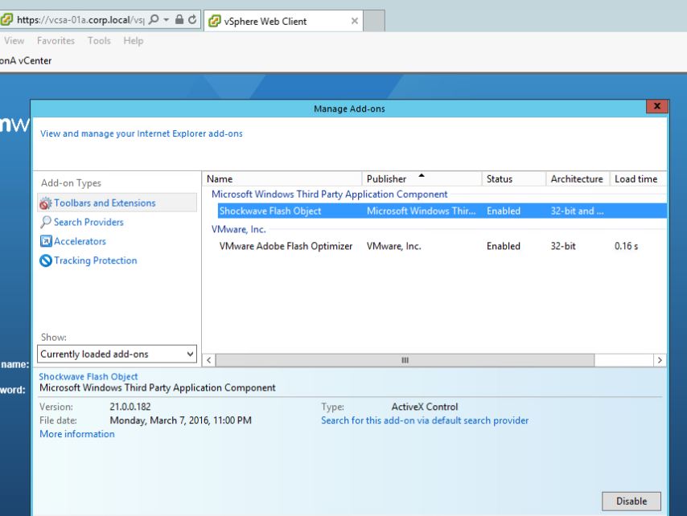Click 0.16 s load time value
This screenshot has width=687, height=516.
(626, 246)
